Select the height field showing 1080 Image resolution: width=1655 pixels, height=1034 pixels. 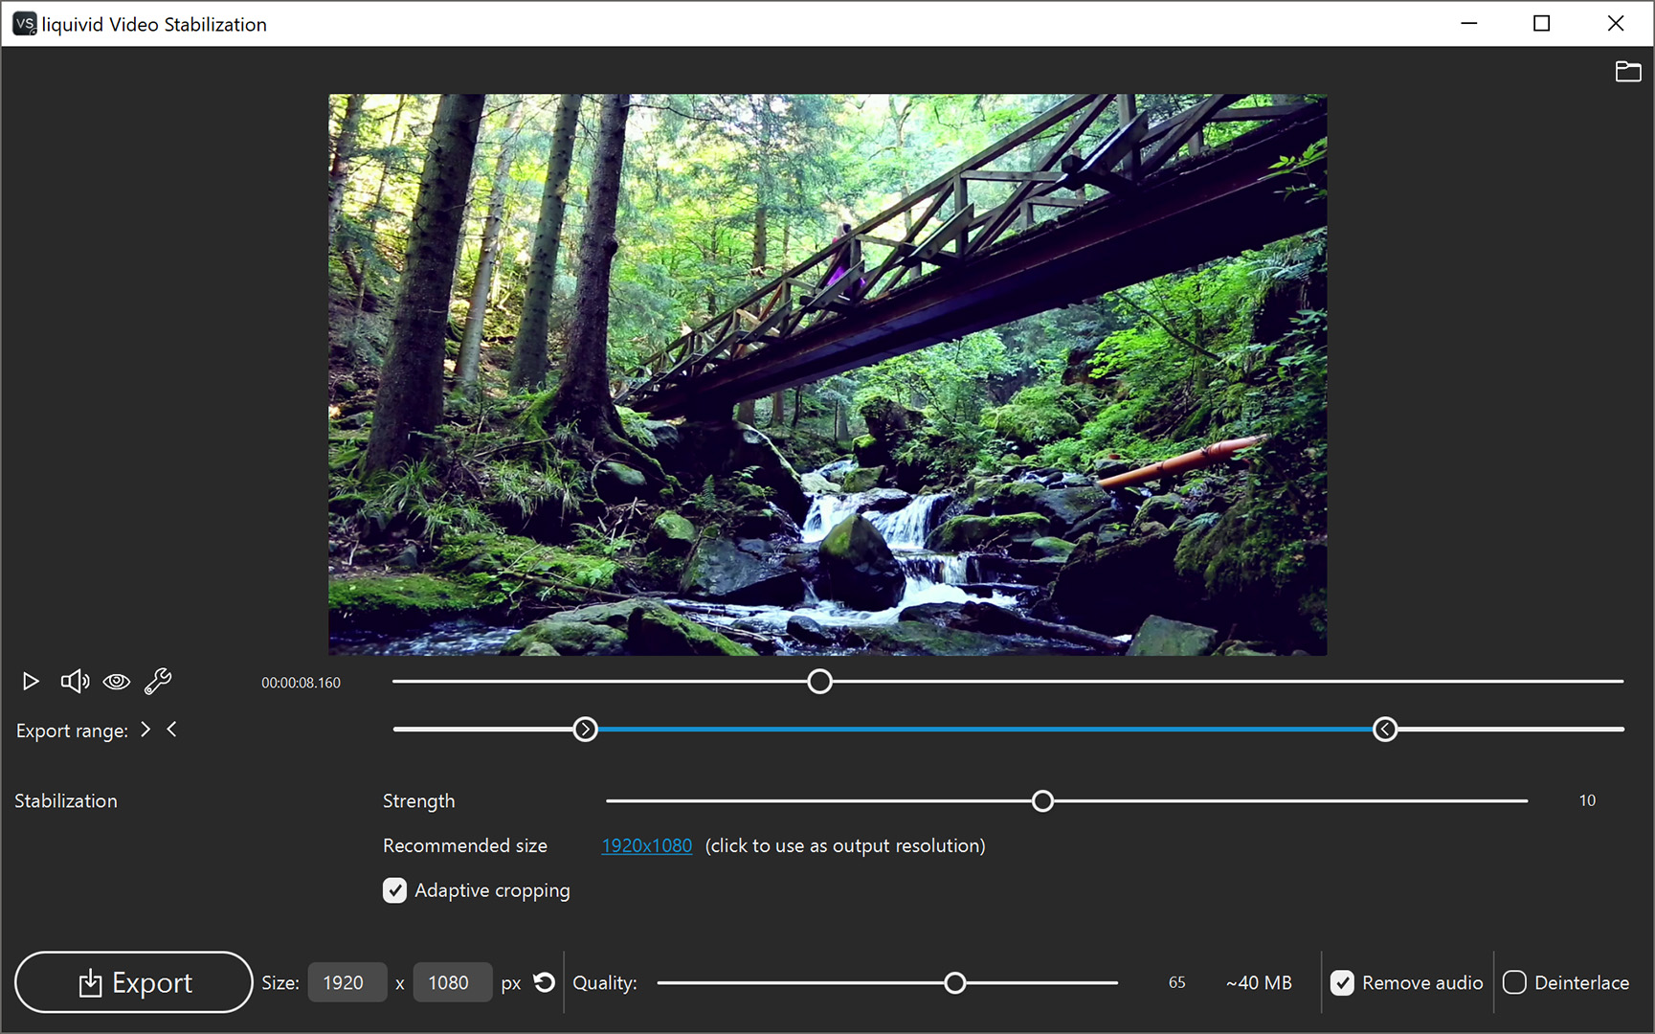pyautogui.click(x=452, y=982)
